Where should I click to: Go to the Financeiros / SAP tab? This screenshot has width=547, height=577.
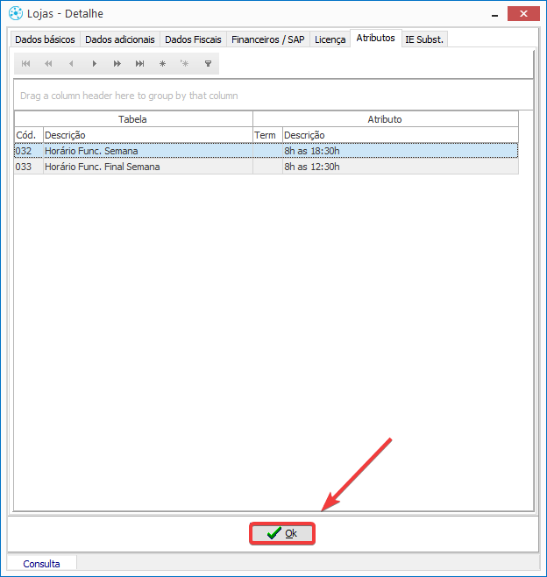click(267, 39)
